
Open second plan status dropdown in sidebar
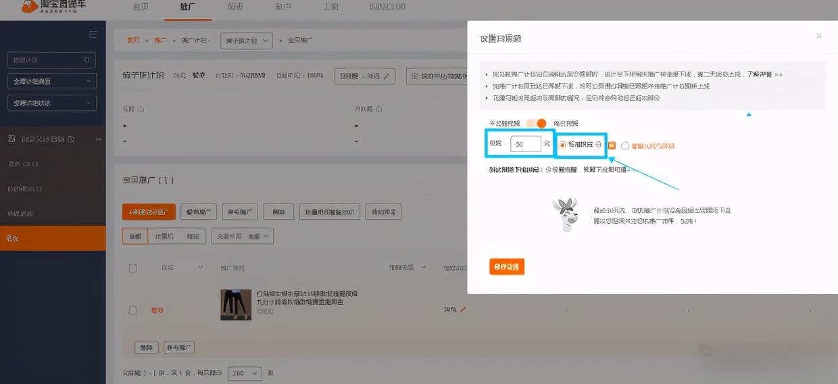tap(52, 103)
